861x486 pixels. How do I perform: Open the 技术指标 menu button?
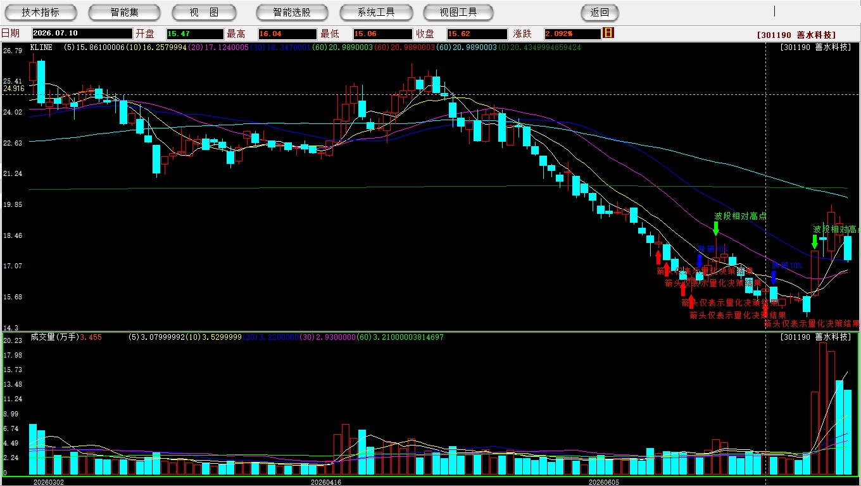click(x=41, y=12)
